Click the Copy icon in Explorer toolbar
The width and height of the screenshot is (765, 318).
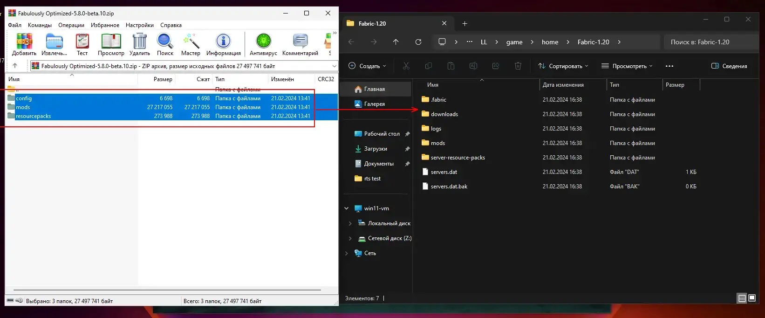[429, 66]
